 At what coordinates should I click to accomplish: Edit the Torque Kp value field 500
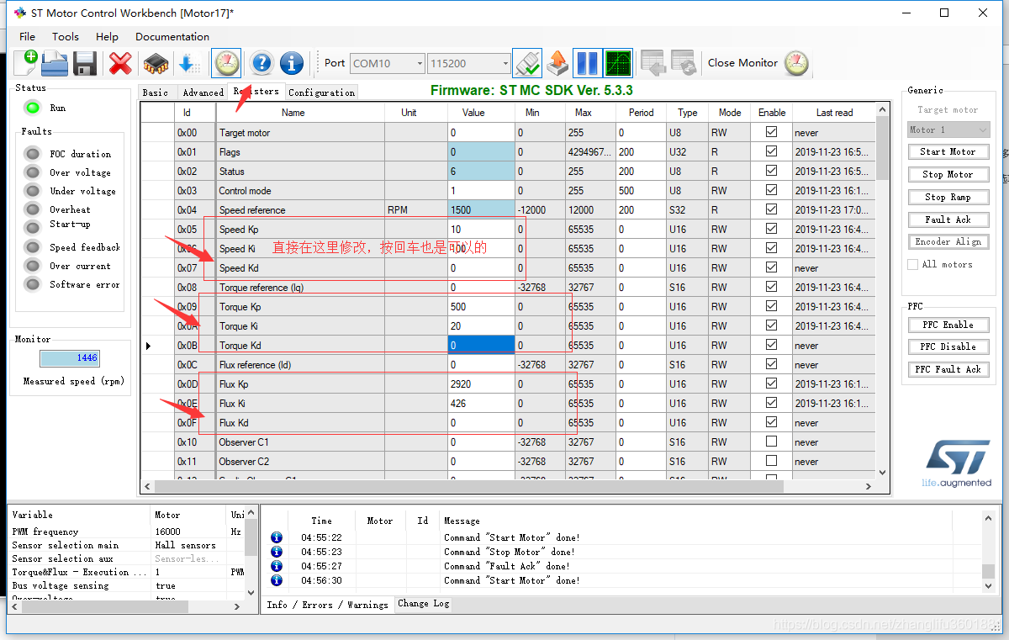coord(481,306)
